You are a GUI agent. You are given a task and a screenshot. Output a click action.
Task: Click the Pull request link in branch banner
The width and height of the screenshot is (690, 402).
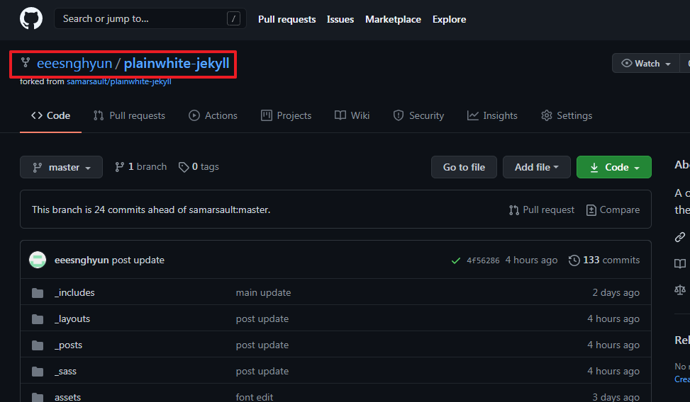pyautogui.click(x=541, y=210)
